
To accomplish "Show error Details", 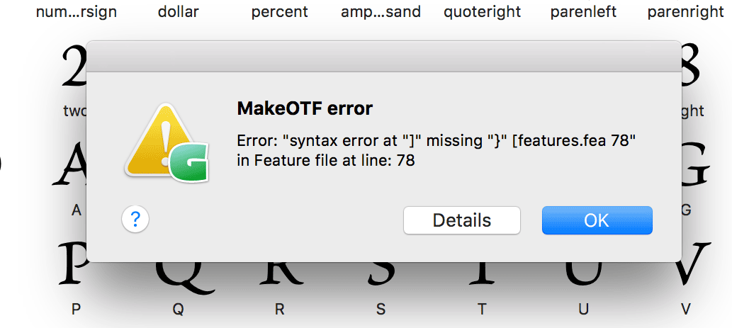I will pyautogui.click(x=462, y=220).
